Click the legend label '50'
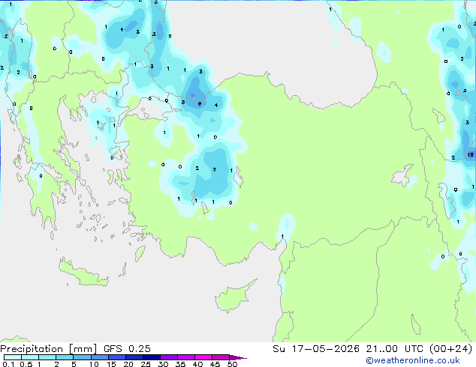This screenshot has height=367, width=476. (x=233, y=364)
